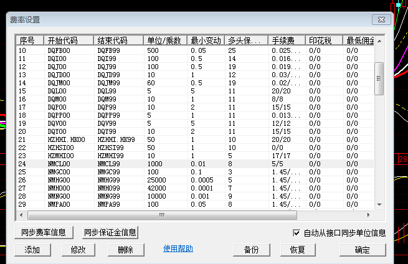Viewport: 408px width, 264px height.
Task: Click the 添加 button
Action: pyautogui.click(x=32, y=250)
